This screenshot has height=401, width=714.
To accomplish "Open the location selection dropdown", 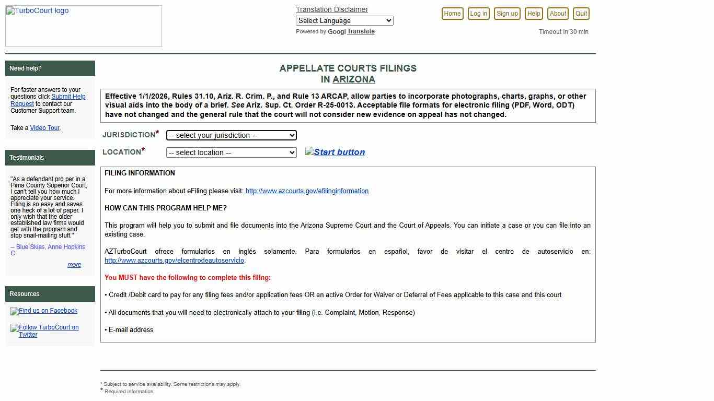I will [x=231, y=152].
